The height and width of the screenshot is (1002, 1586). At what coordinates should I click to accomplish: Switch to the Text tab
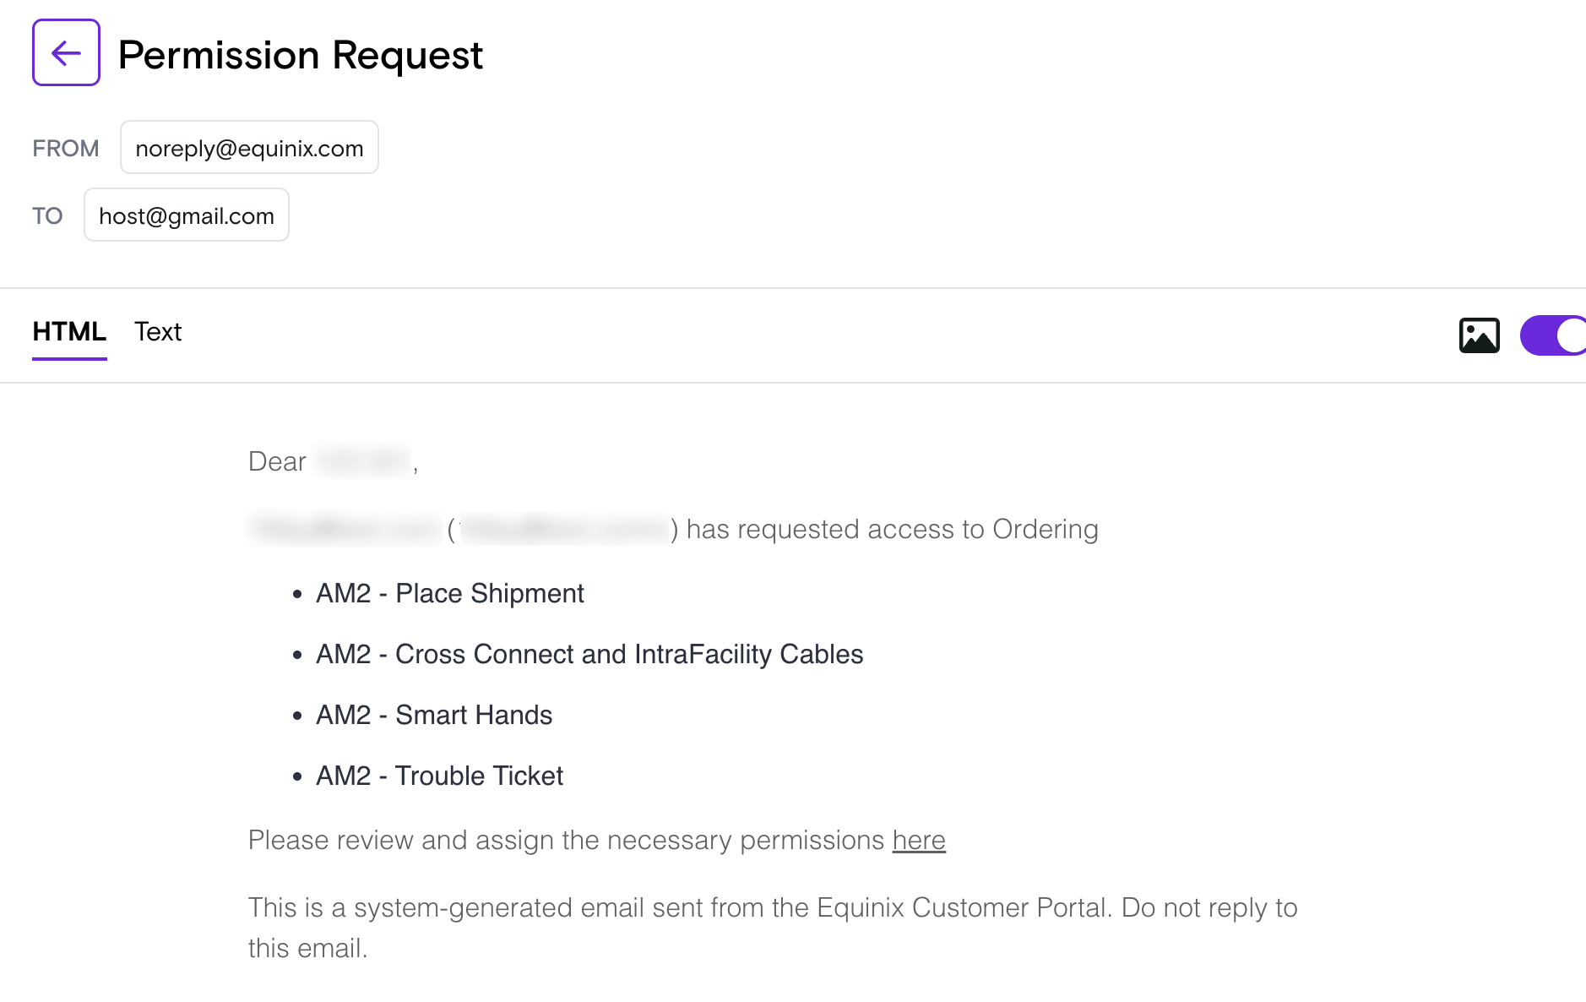tap(158, 332)
